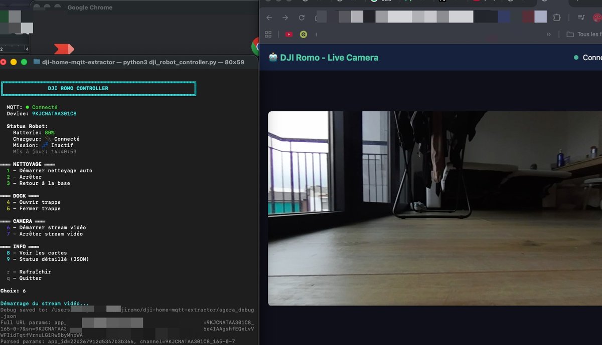The height and width of the screenshot is (345, 602).
Task: Expand hidden bookmarks with the double chevron
Action: 548,34
